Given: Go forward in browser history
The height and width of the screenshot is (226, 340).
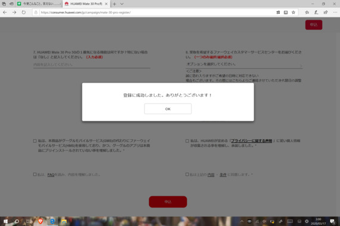Looking at the screenshot, I should pos(14,12).
